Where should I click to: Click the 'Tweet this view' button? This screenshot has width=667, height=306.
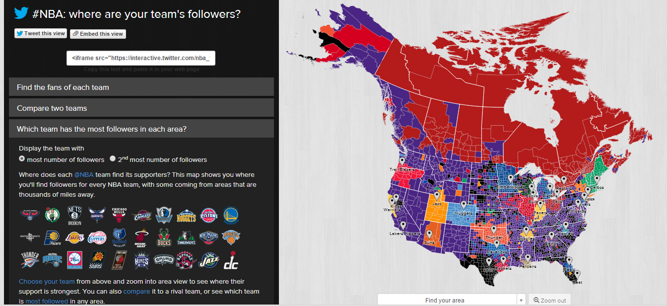(41, 33)
